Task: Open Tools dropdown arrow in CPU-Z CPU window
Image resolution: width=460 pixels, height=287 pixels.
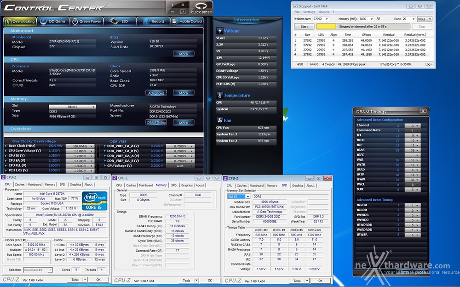Action: 85,280
